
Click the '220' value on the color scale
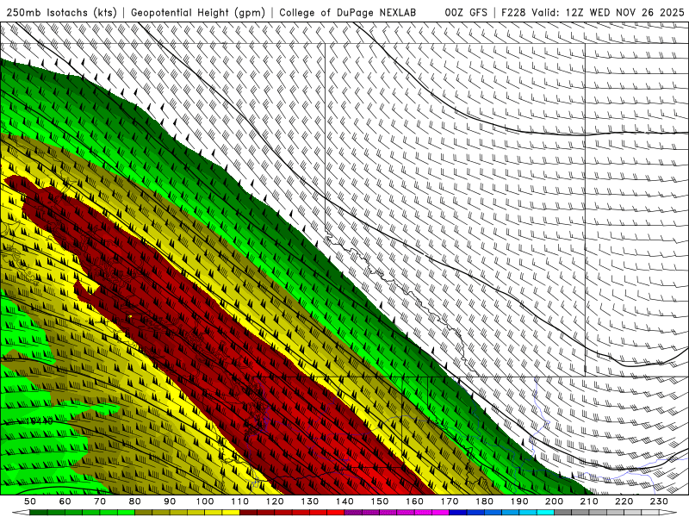pos(624,501)
